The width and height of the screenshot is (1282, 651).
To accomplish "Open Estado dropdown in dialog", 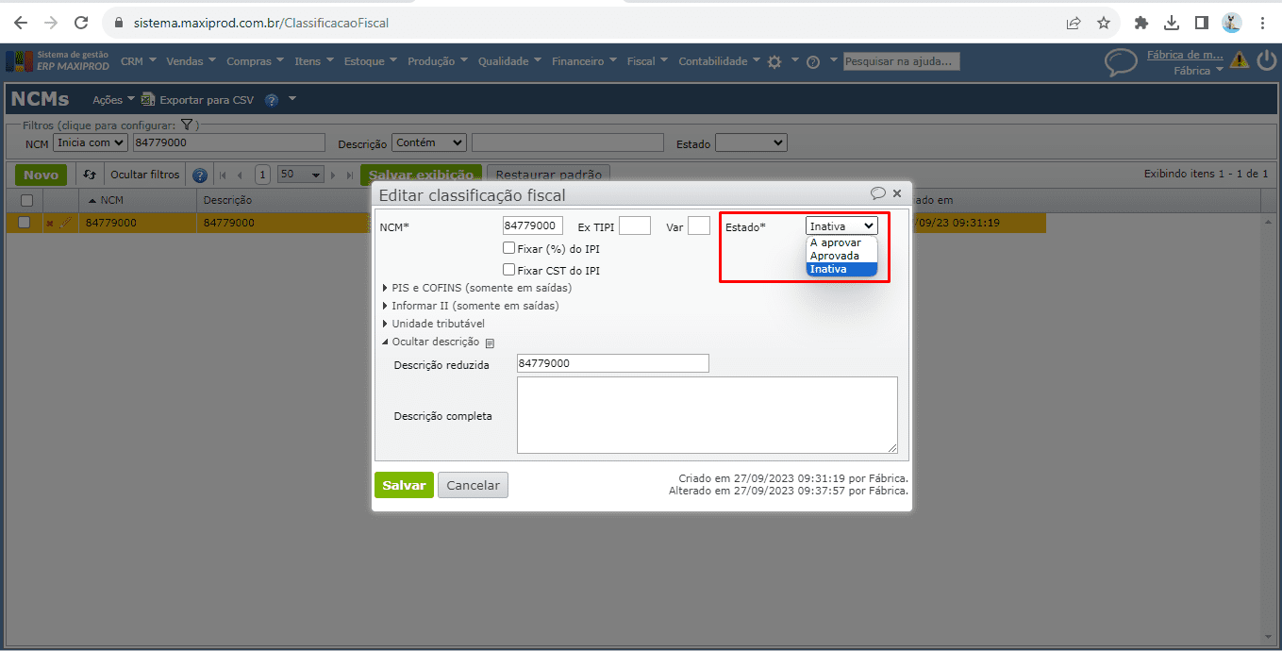I will click(841, 225).
